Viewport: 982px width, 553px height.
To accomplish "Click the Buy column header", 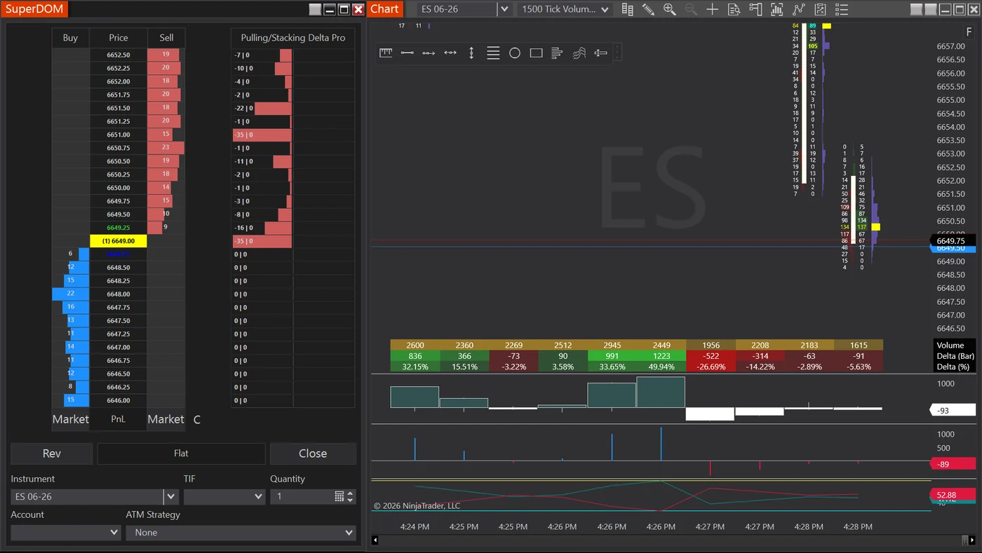I will [x=70, y=38].
